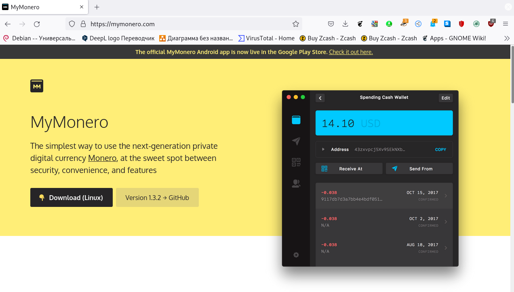Open the VirusTotal - Home bookmark
The height and width of the screenshot is (292, 514).
pos(266,38)
